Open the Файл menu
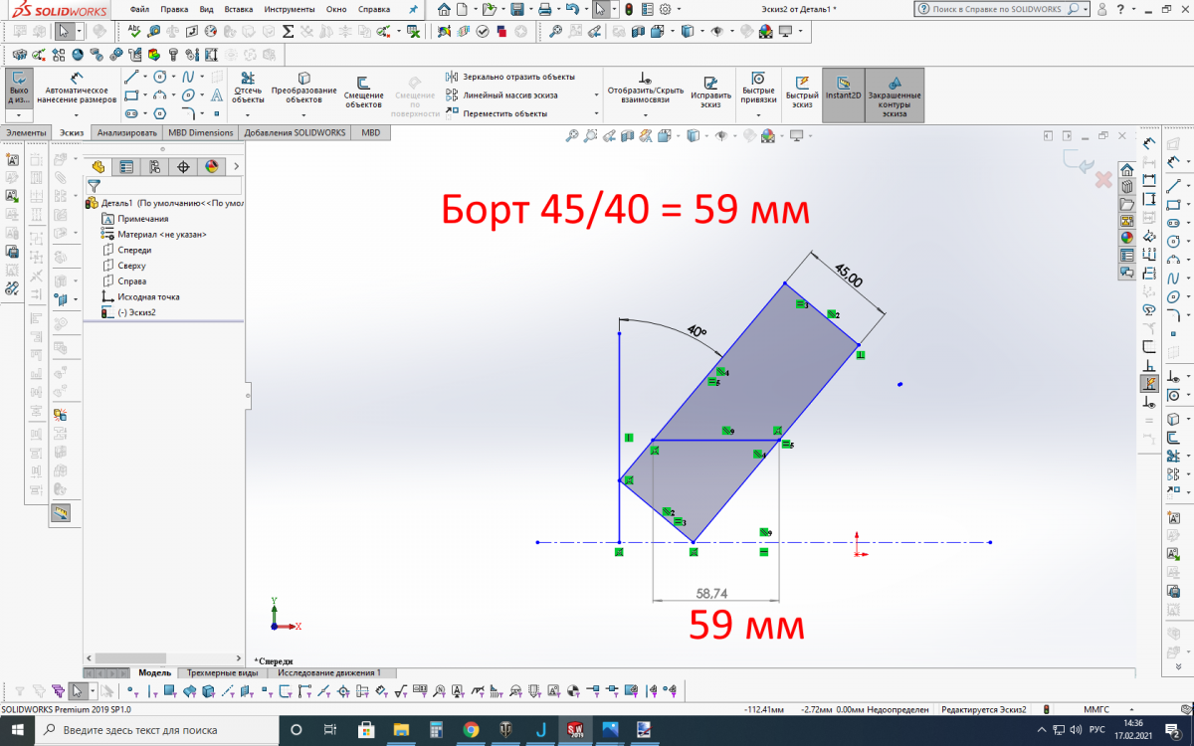The height and width of the screenshot is (746, 1194). tap(139, 9)
